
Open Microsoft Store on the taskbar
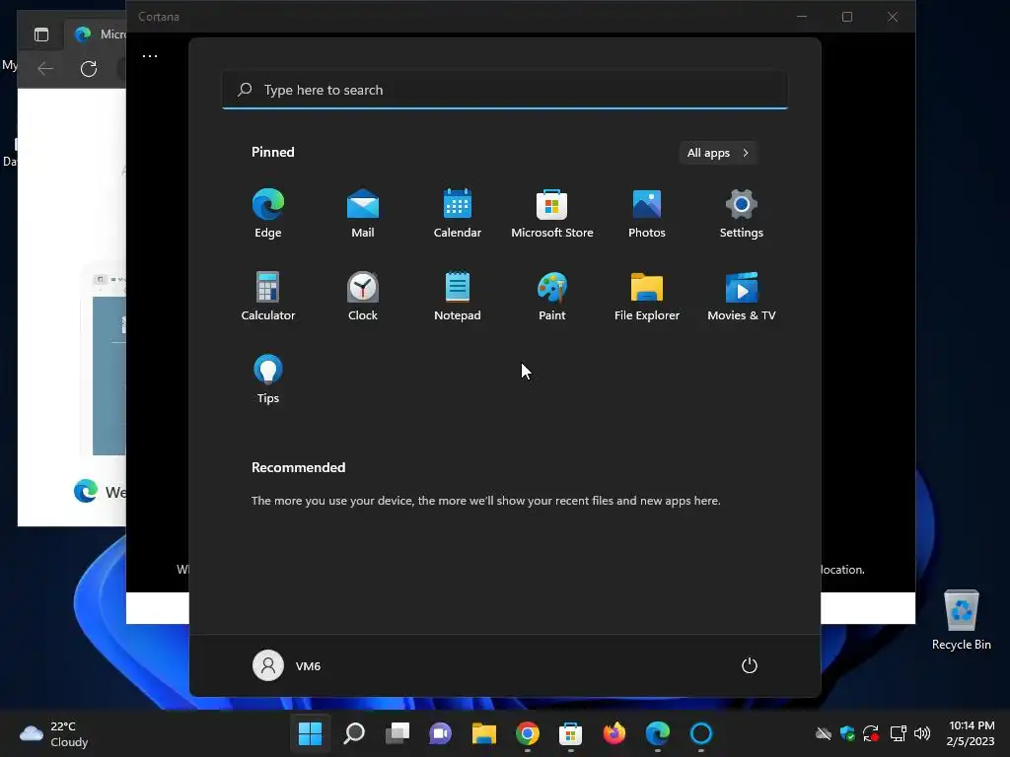(x=571, y=733)
